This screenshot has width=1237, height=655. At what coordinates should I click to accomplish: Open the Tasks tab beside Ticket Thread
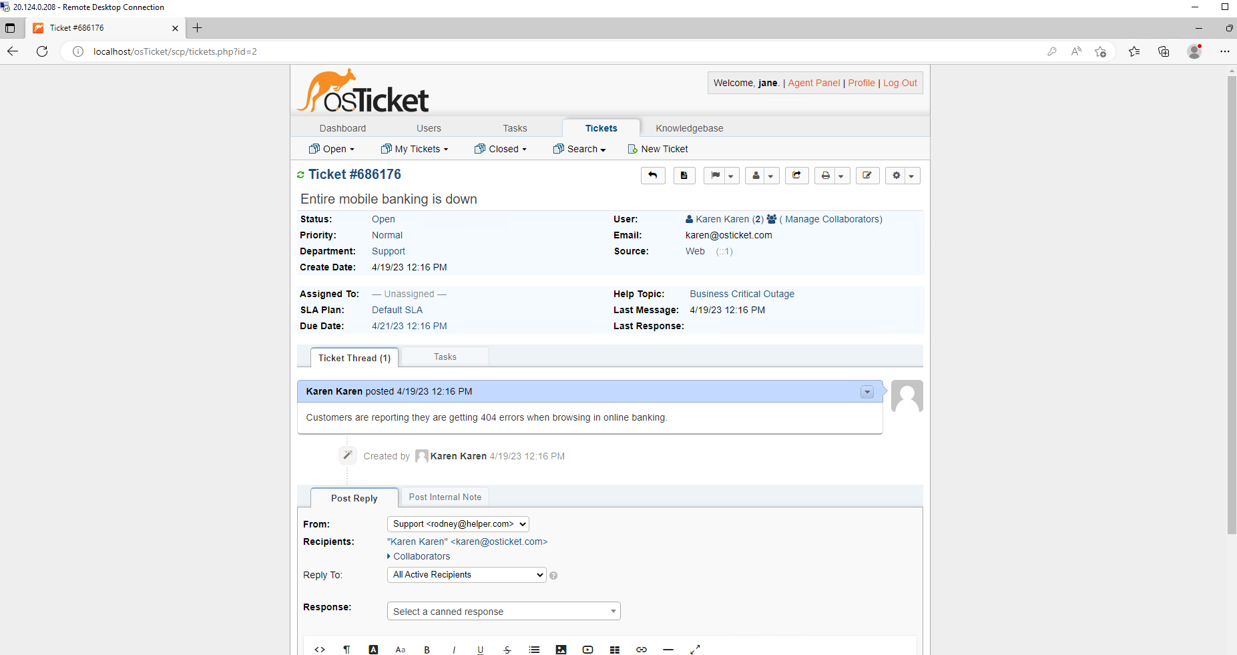pyautogui.click(x=445, y=357)
